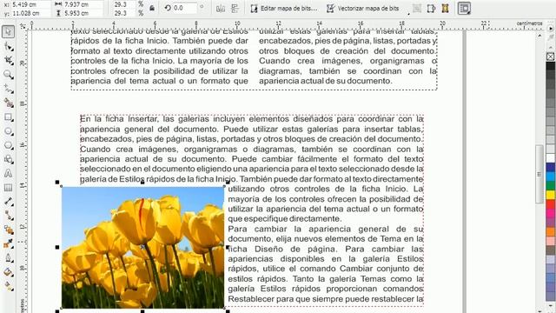Select the Ellipse tool
The image size is (556, 313).
tap(8, 131)
